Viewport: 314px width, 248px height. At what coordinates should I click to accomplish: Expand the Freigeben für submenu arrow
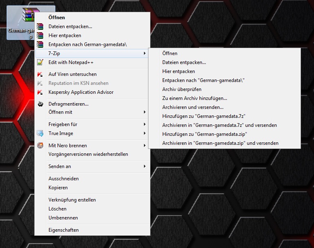(145, 124)
